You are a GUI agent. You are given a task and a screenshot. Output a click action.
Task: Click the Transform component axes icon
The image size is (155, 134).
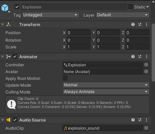coord(8,24)
